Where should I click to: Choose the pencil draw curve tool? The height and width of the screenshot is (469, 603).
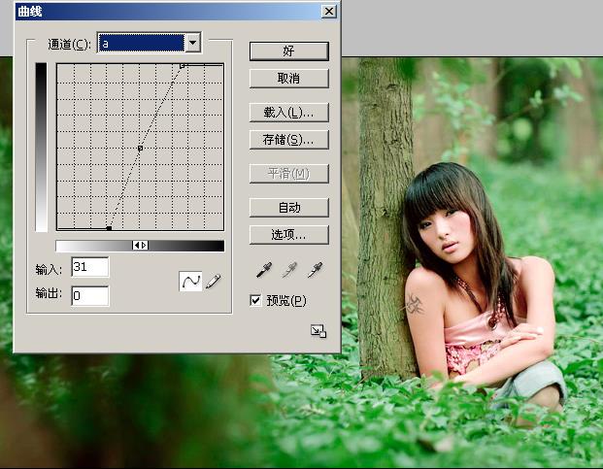(x=213, y=282)
